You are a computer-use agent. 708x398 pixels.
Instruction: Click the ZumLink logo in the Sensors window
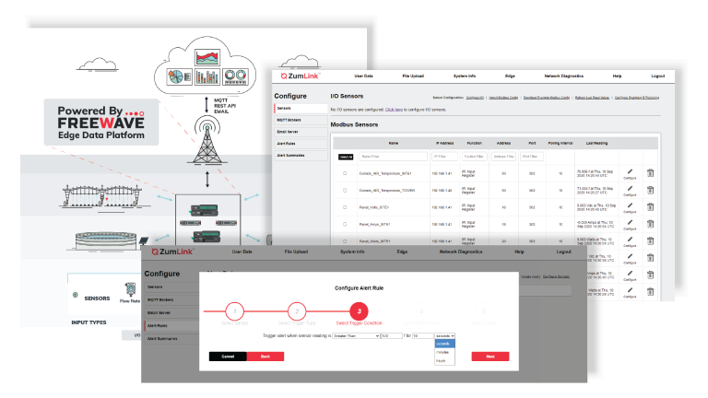pyautogui.click(x=300, y=76)
